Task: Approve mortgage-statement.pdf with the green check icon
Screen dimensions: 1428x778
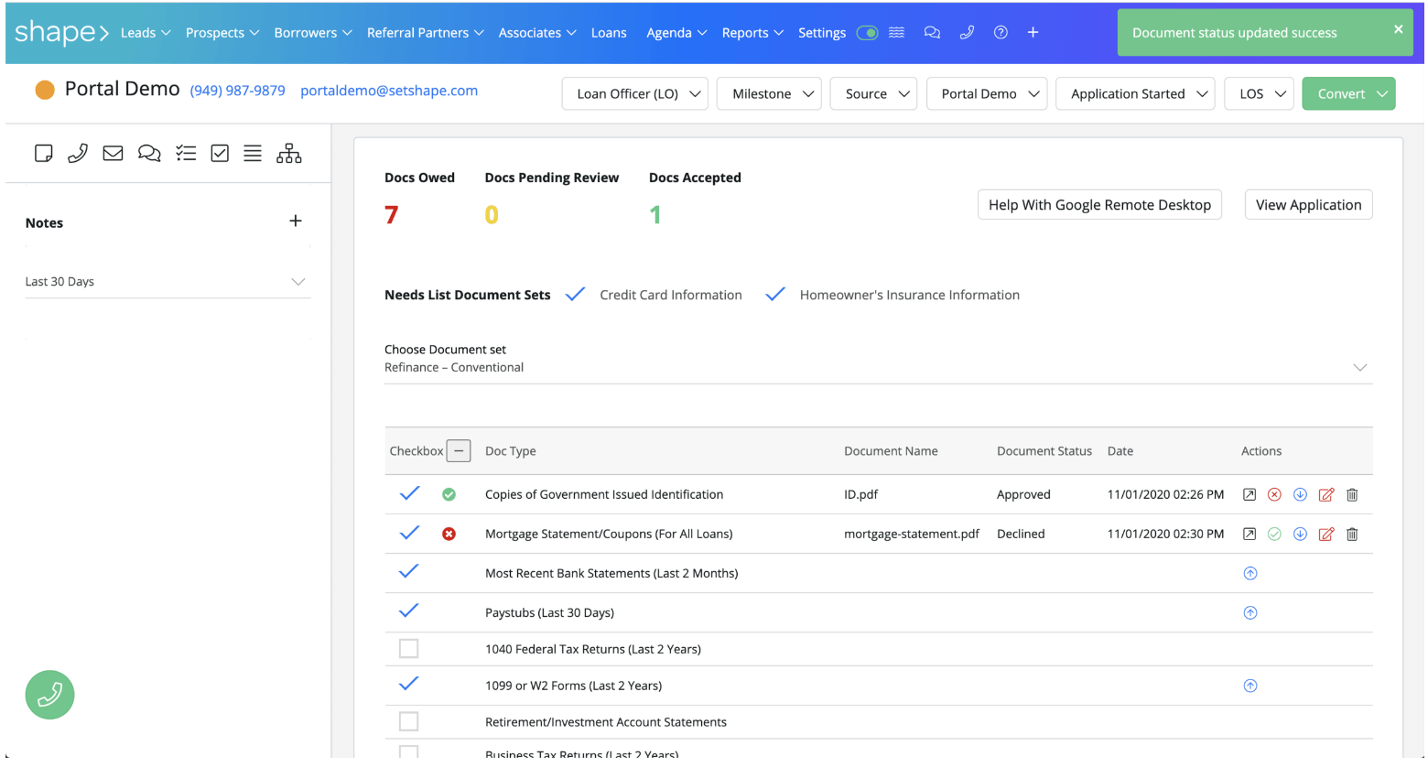Action: coord(1274,534)
